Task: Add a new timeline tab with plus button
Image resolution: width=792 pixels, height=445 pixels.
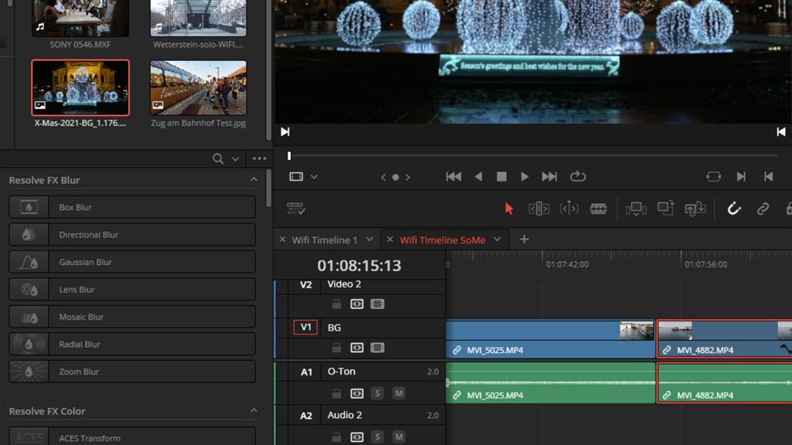Action: pos(524,239)
